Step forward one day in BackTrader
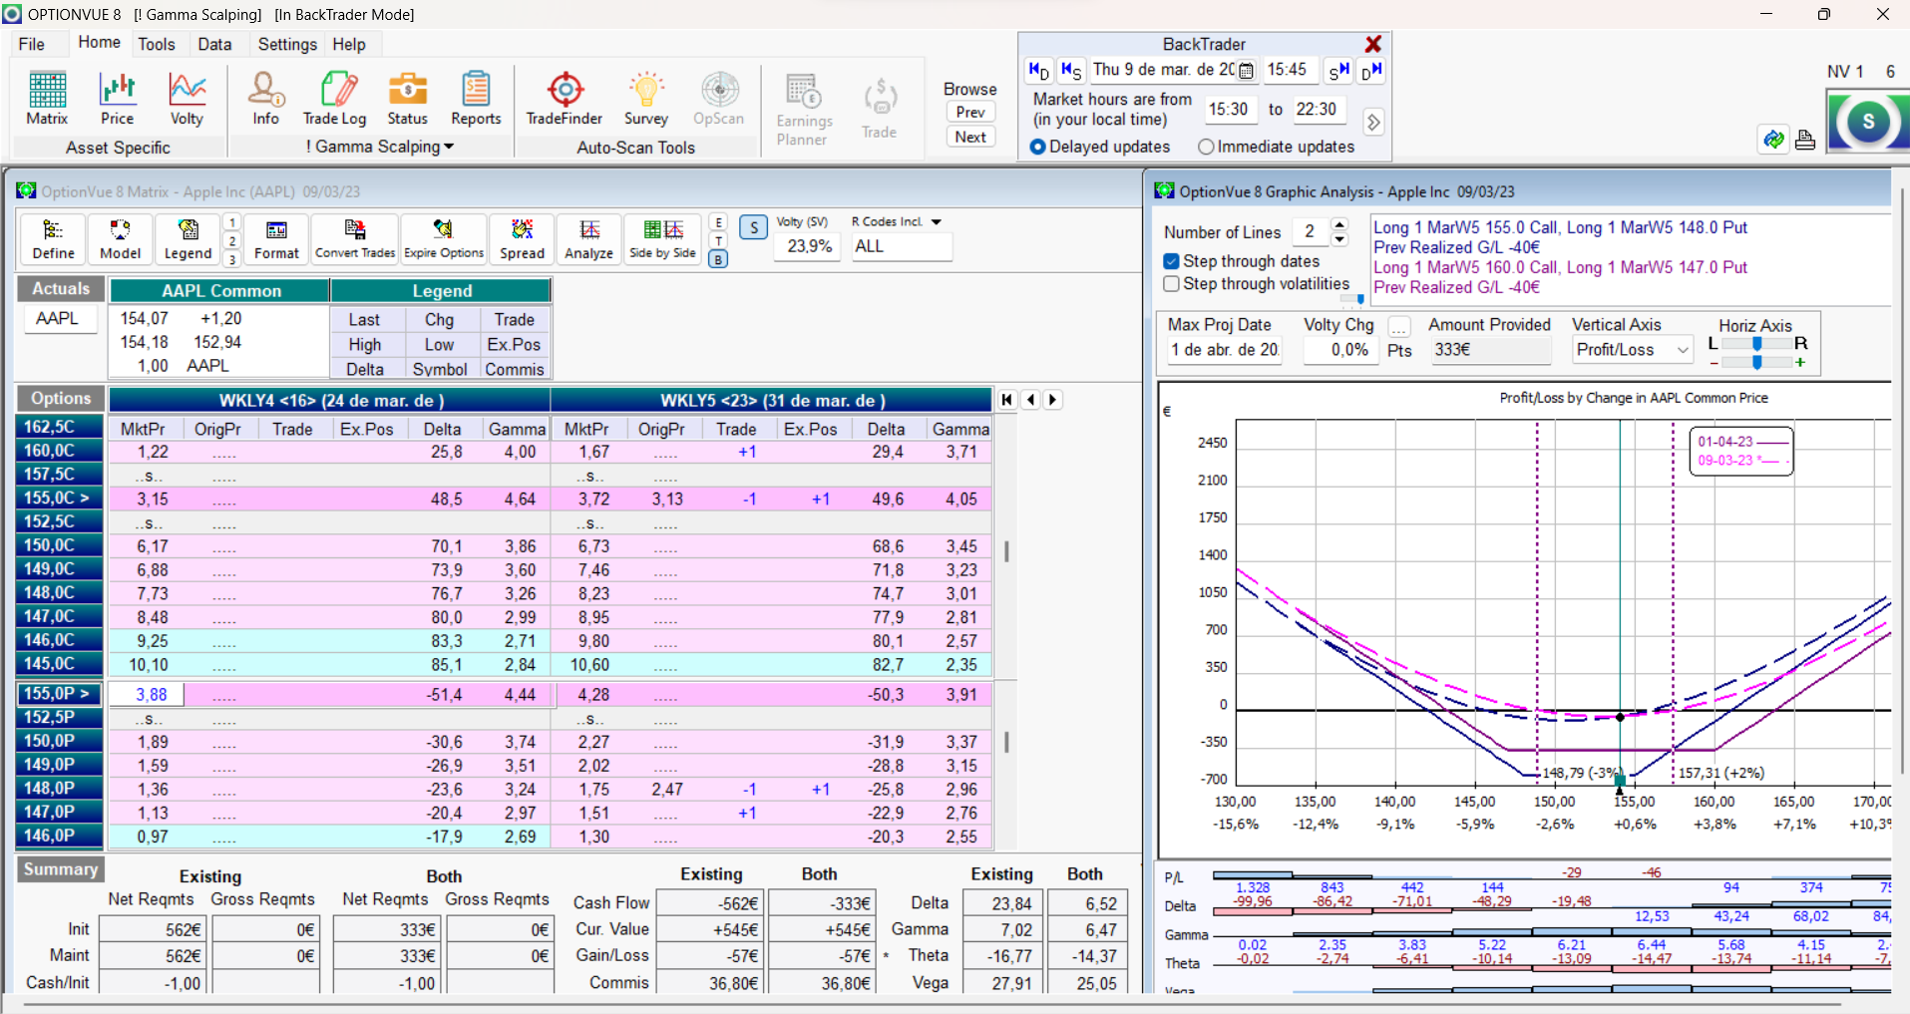The image size is (1910, 1014). coord(1371,71)
